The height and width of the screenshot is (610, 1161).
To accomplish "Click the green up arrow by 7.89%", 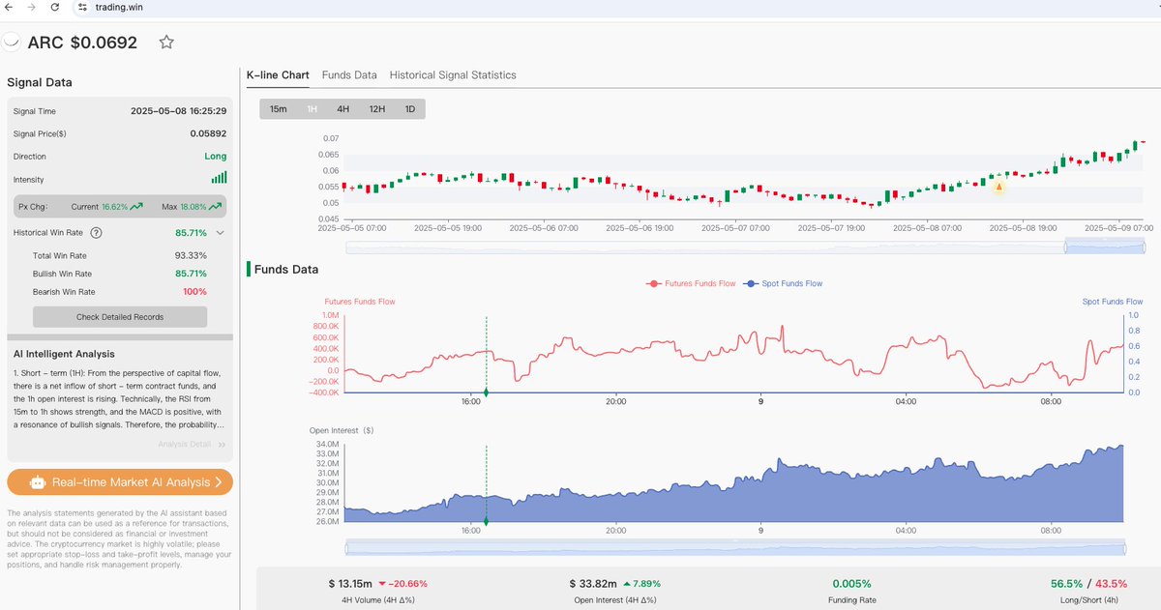I will coord(628,584).
